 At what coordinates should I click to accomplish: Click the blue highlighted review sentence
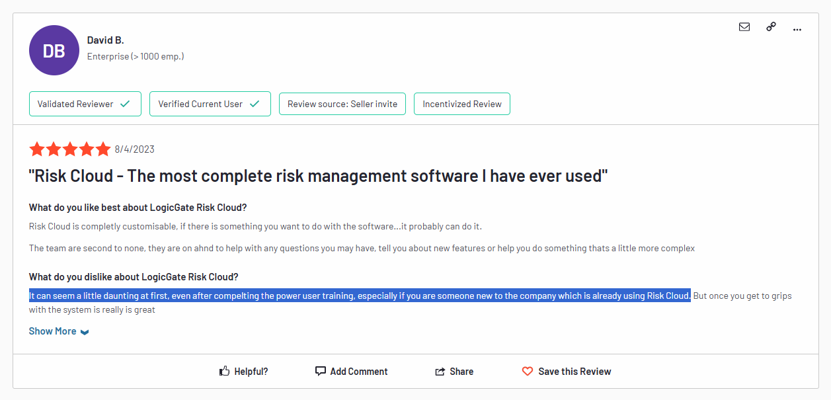(360, 296)
